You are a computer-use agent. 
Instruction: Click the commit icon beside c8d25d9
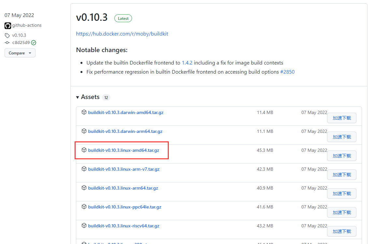[7, 43]
